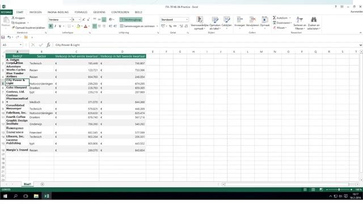Toggle Underline formatting
The width and height of the screenshot is (363, 204).
[x=60, y=26]
